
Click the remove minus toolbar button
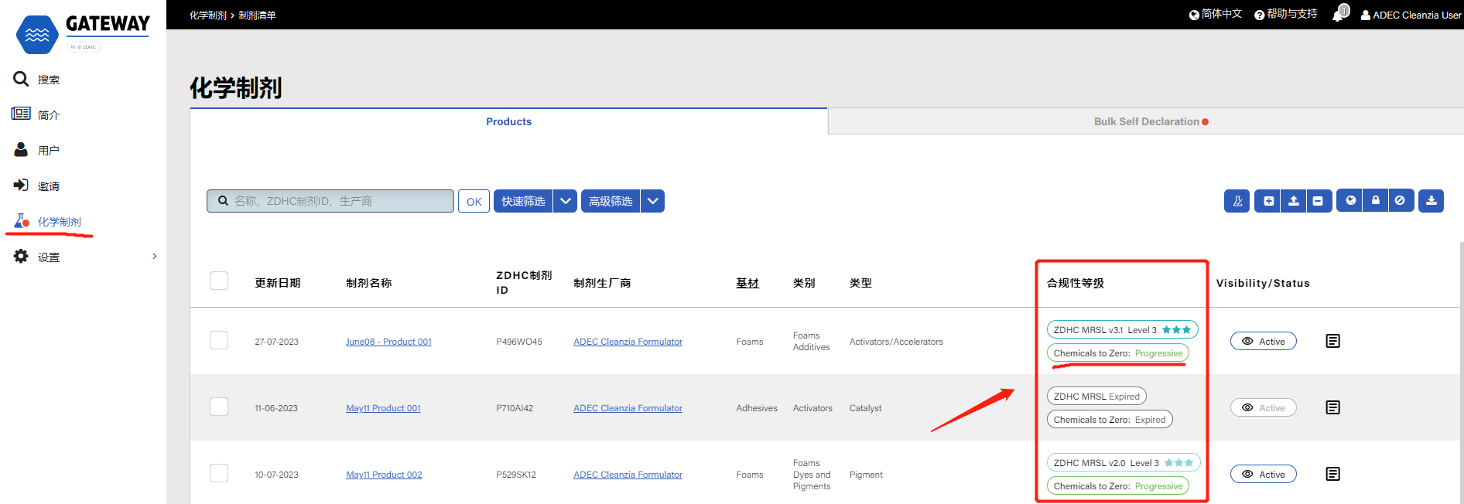point(1318,201)
